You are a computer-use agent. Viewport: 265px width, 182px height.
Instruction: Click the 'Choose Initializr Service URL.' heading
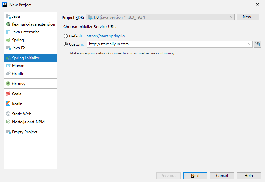click(90, 27)
